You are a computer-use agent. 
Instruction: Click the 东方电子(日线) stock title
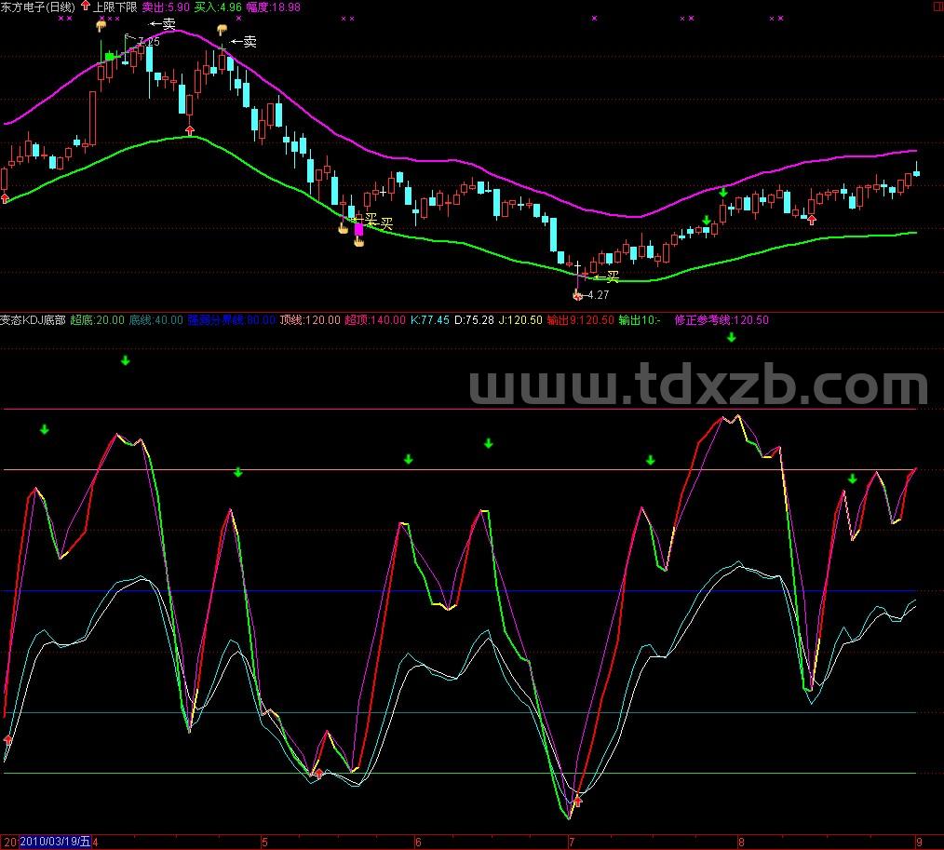pyautogui.click(x=38, y=7)
